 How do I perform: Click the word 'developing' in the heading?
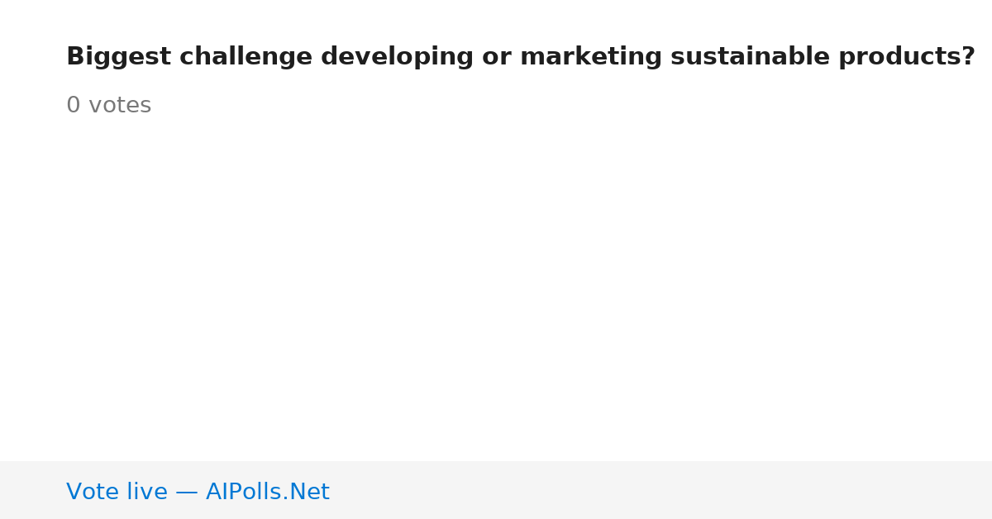pyautogui.click(x=398, y=58)
